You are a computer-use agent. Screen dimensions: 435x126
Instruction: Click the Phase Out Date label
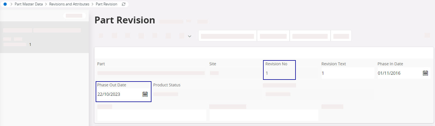[112, 85]
